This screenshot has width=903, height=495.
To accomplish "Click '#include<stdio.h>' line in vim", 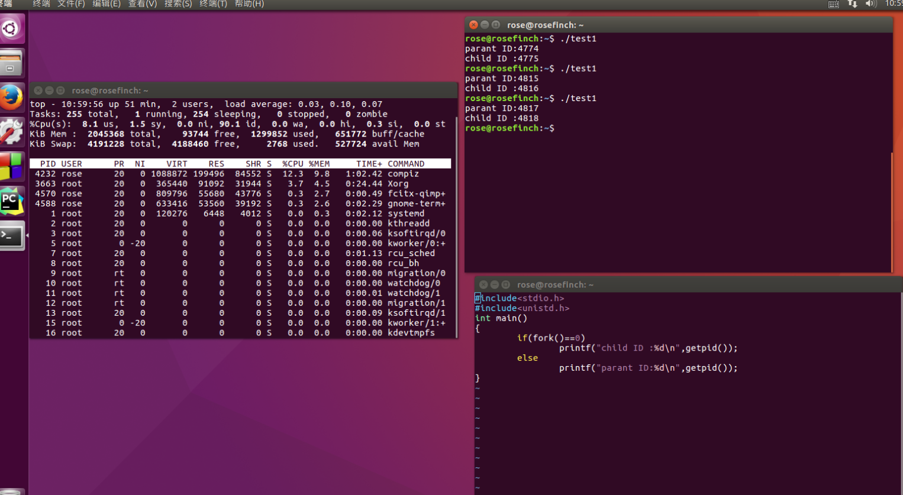I will tap(520, 298).
